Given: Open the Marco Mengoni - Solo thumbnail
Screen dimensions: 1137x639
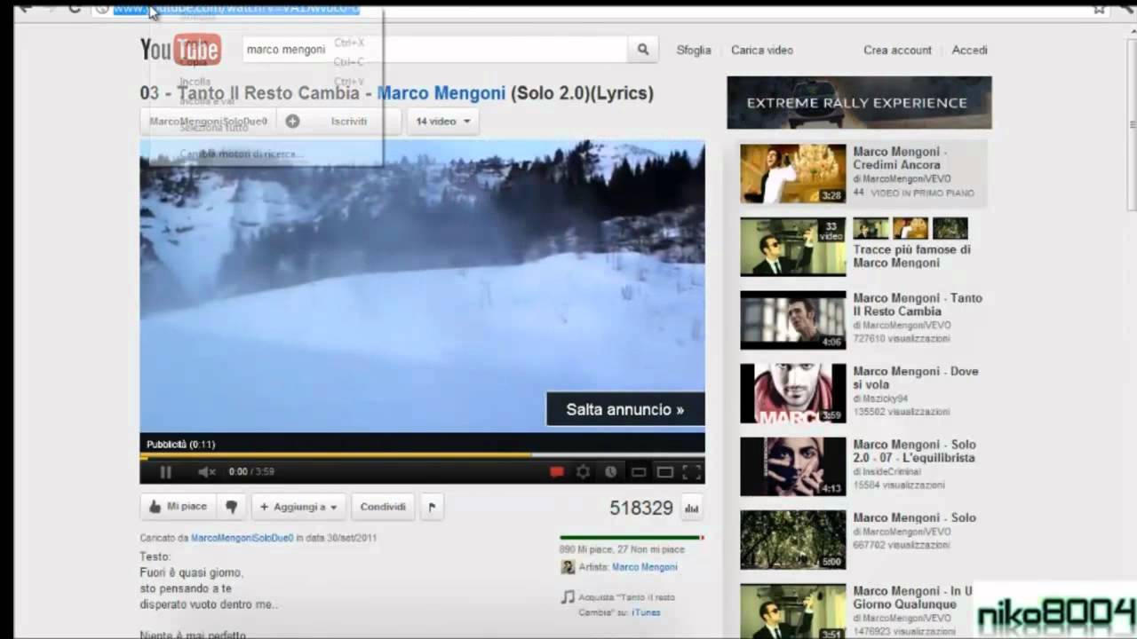Looking at the screenshot, I should click(793, 540).
